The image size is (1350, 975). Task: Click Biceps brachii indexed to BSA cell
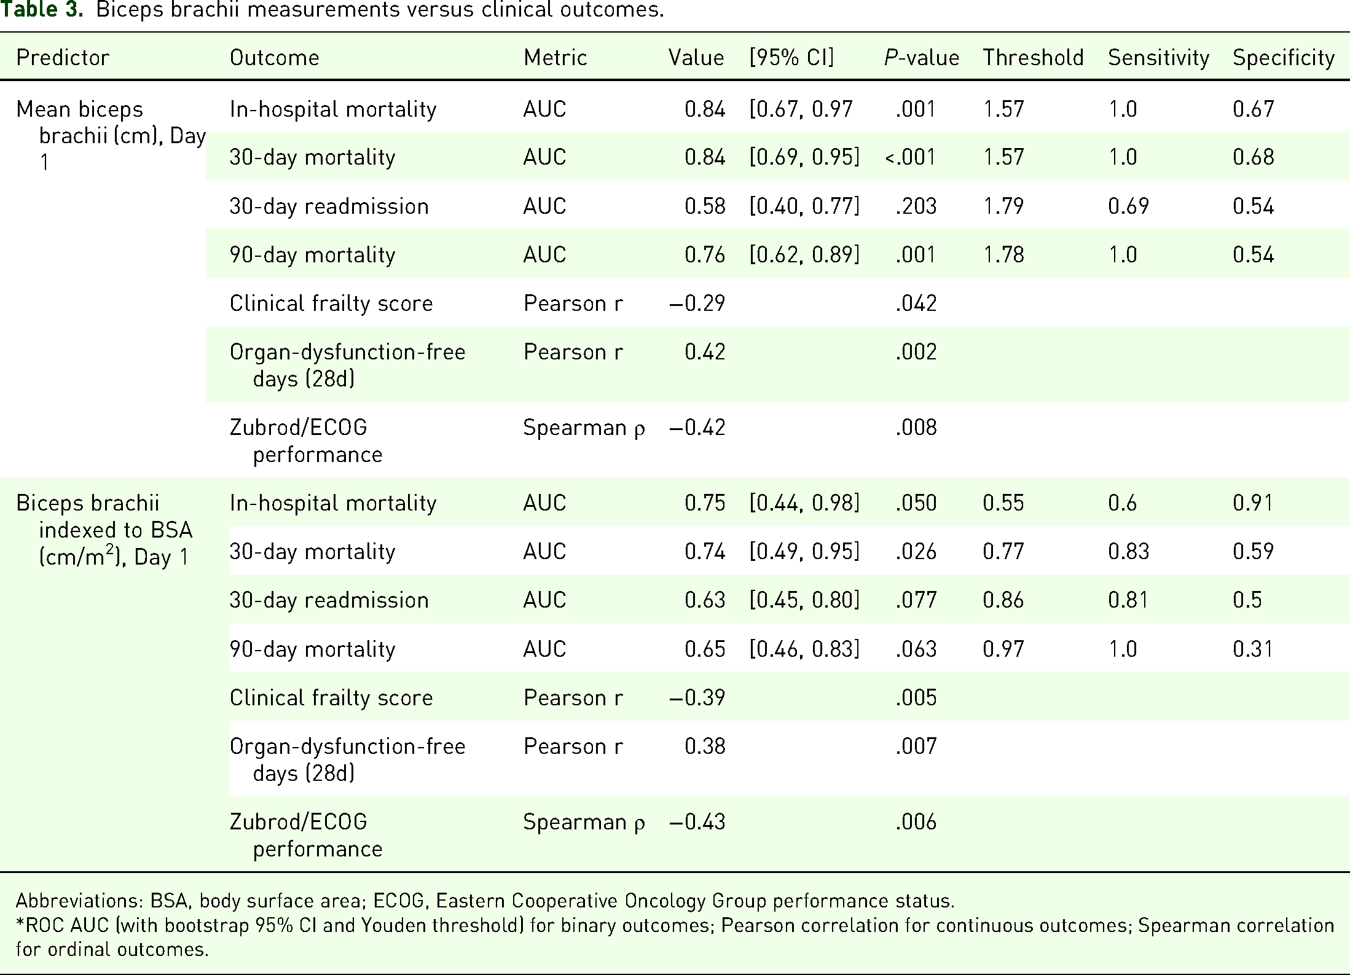[x=104, y=530]
